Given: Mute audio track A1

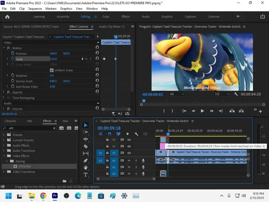Looking at the screenshot, I should (129, 160).
